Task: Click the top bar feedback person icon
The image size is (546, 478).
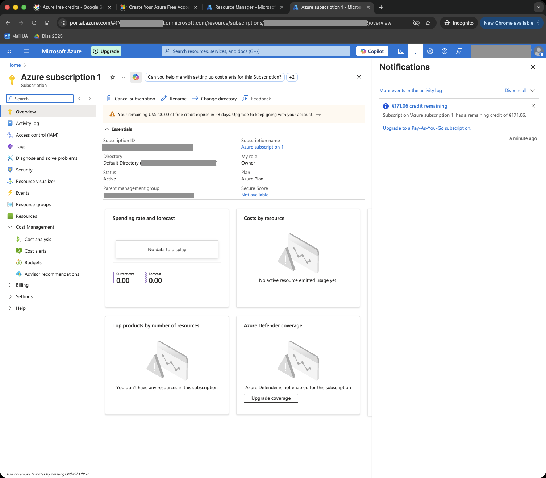Action: click(459, 51)
